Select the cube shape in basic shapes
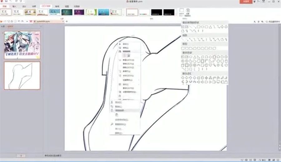Viewport: 281px width, 162px height. [183, 65]
